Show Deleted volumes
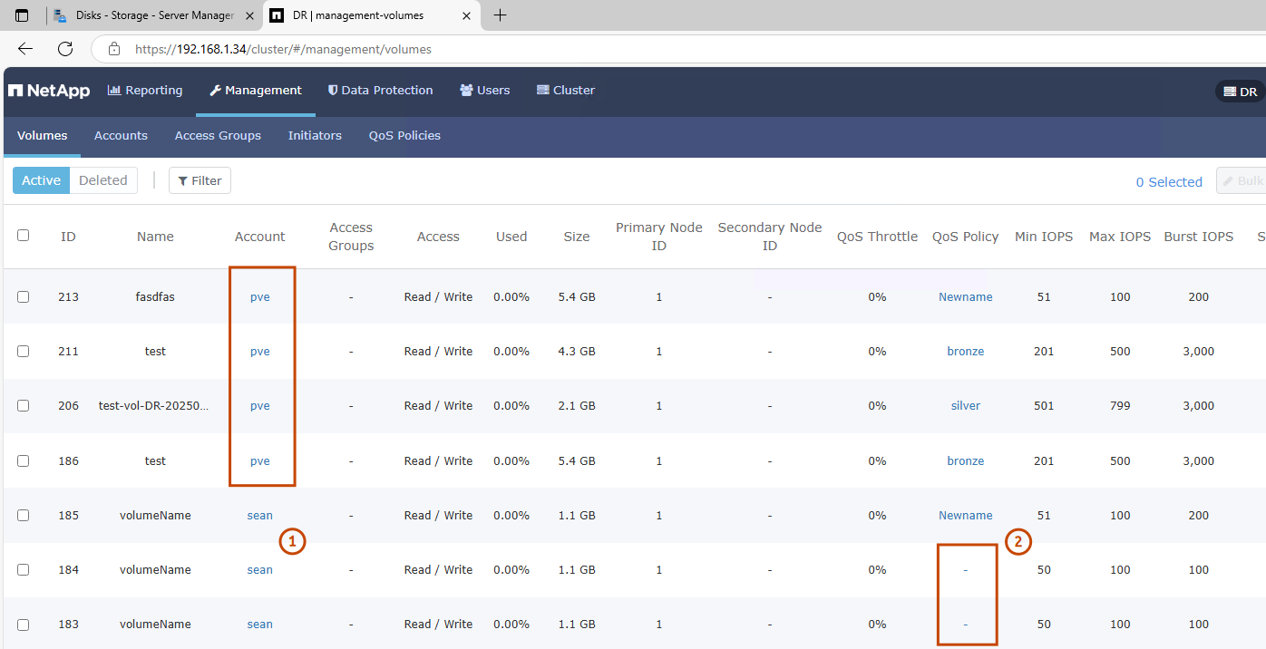The width and height of the screenshot is (1266, 649). (103, 180)
